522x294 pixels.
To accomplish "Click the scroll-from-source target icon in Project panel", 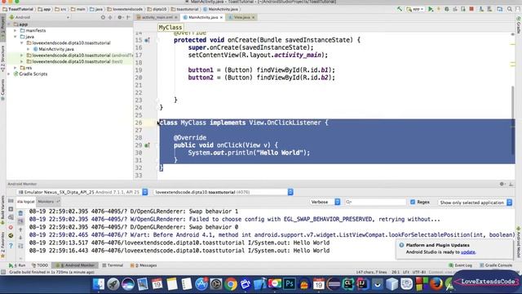I will pos(103,17).
